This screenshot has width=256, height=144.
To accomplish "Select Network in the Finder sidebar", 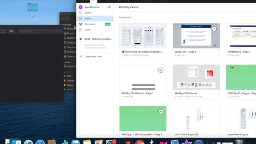I will [70, 66].
